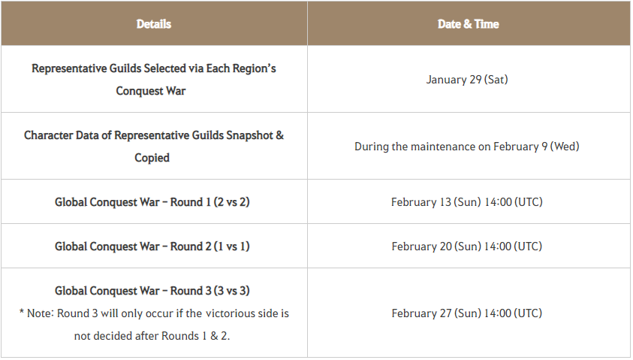Viewport: 633px width, 360px height.
Task: Click February 13 (Sun) 14:00 (UTC) cell
Action: pos(469,201)
